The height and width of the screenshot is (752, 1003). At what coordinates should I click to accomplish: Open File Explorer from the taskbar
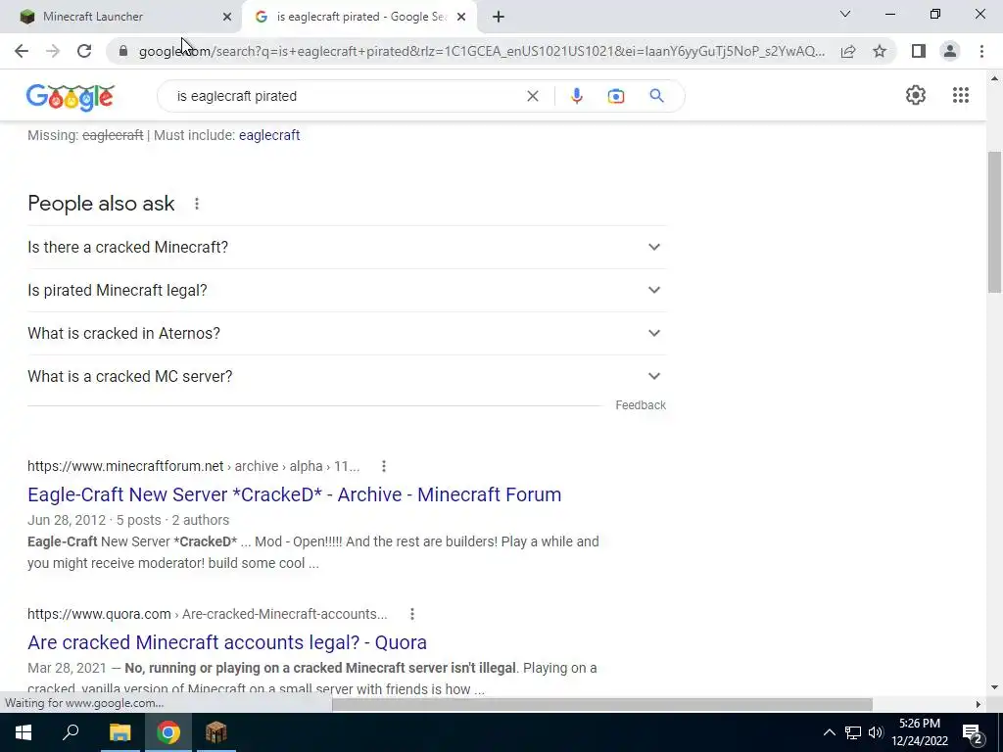[x=119, y=732]
